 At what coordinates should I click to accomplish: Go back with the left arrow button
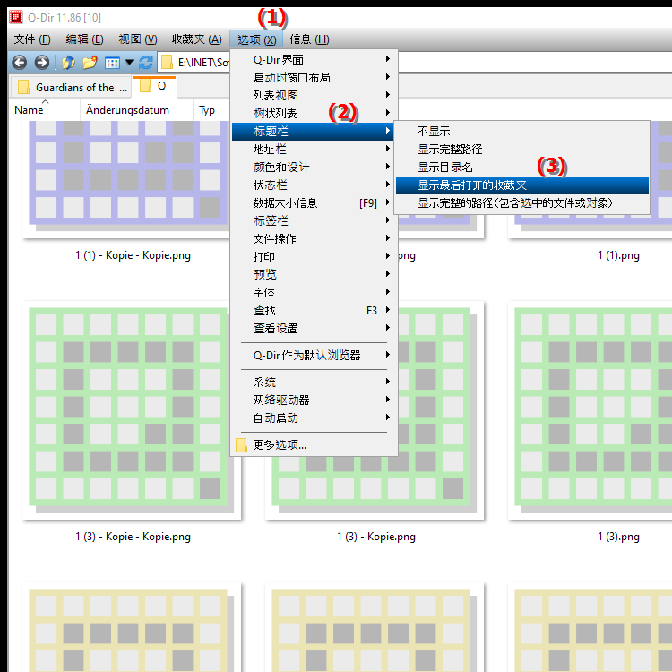[x=20, y=63]
